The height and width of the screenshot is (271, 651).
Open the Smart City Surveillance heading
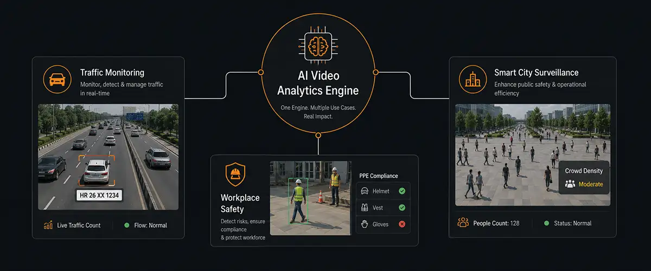pos(537,73)
